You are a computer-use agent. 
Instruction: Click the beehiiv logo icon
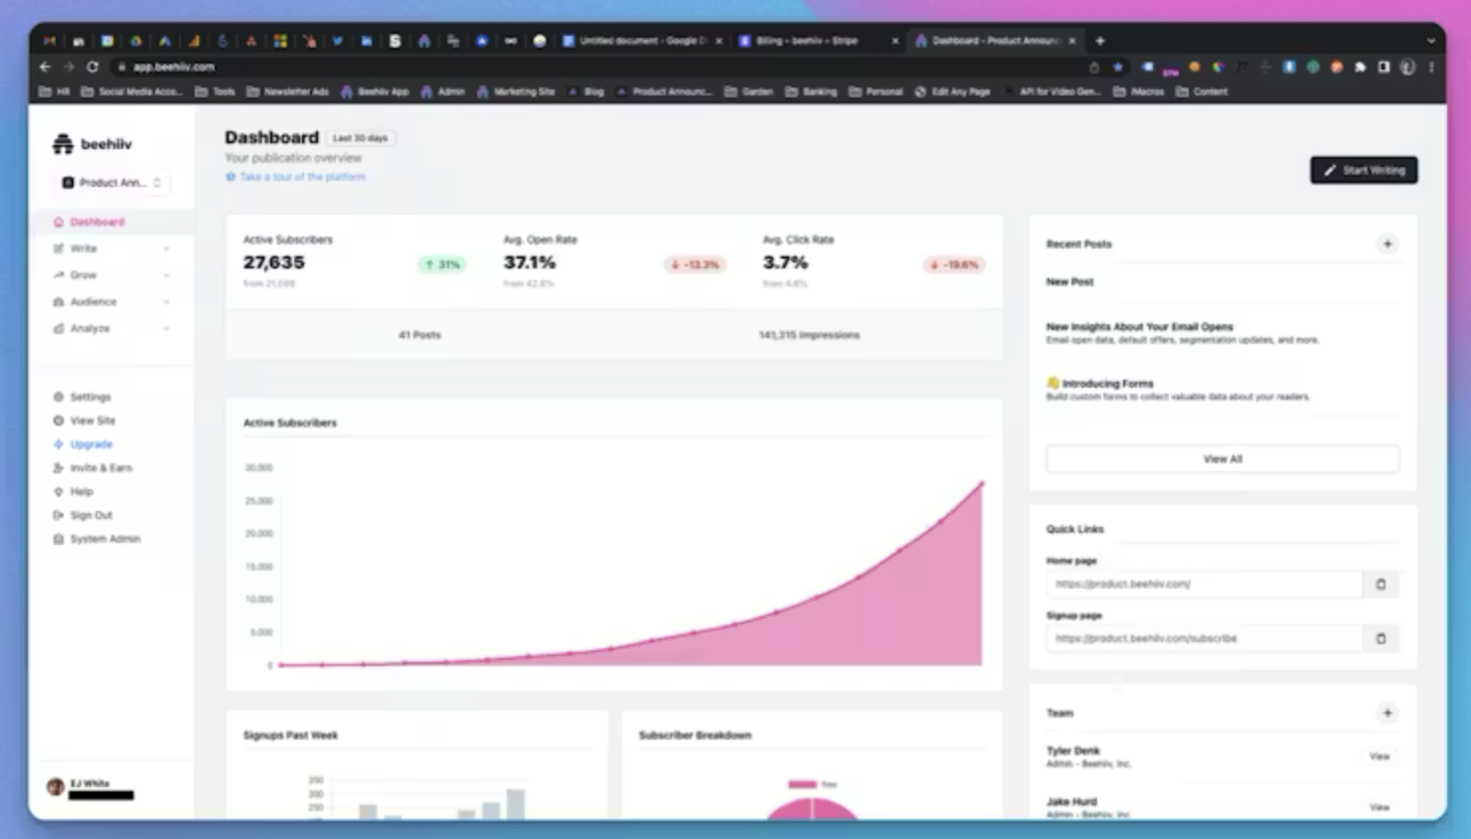[63, 144]
